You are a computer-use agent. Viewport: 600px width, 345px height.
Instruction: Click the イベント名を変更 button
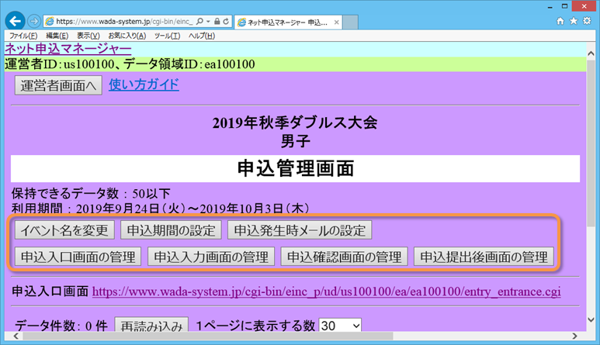[x=64, y=230]
